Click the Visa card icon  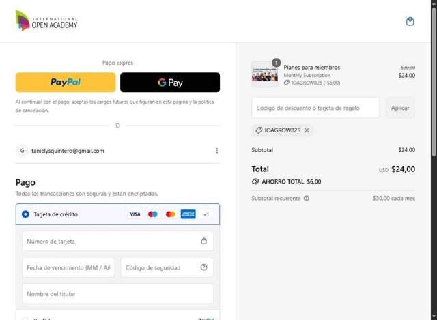[135, 214]
